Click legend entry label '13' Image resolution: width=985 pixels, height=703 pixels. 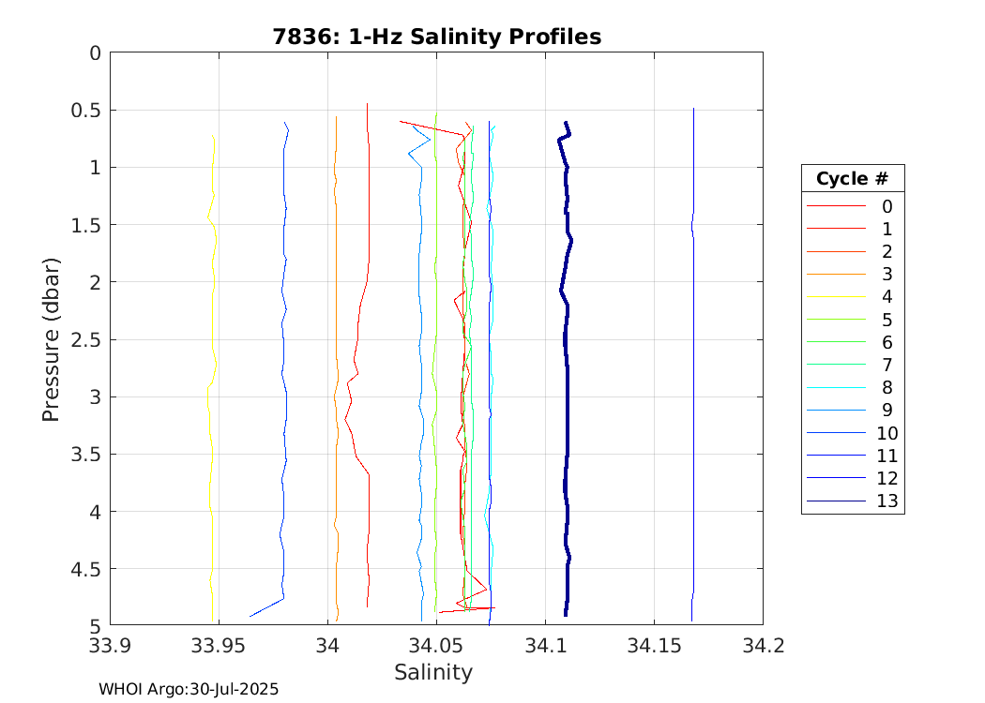click(886, 501)
